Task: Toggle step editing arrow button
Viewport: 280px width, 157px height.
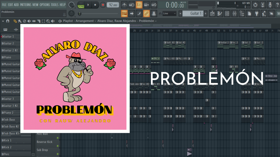Action: [x=132, y=14]
